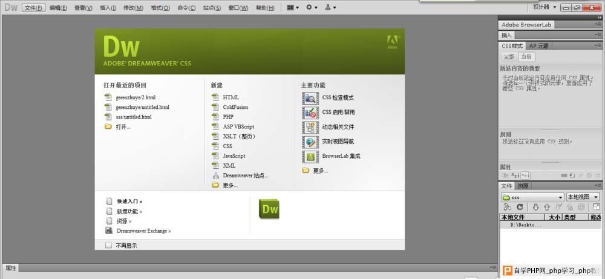Open the 查看 (View) menu
Viewport: 605px width, 279px height.
click(83, 7)
